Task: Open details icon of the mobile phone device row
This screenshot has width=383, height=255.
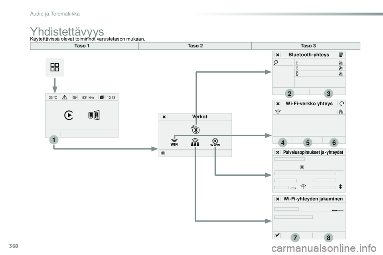Action: pos(340,74)
